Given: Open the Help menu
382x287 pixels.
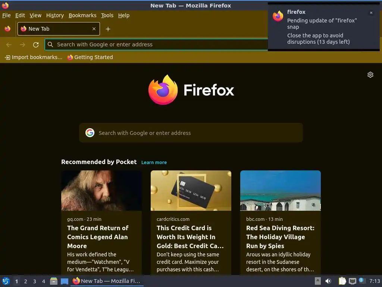Looking at the screenshot, I should (124, 15).
